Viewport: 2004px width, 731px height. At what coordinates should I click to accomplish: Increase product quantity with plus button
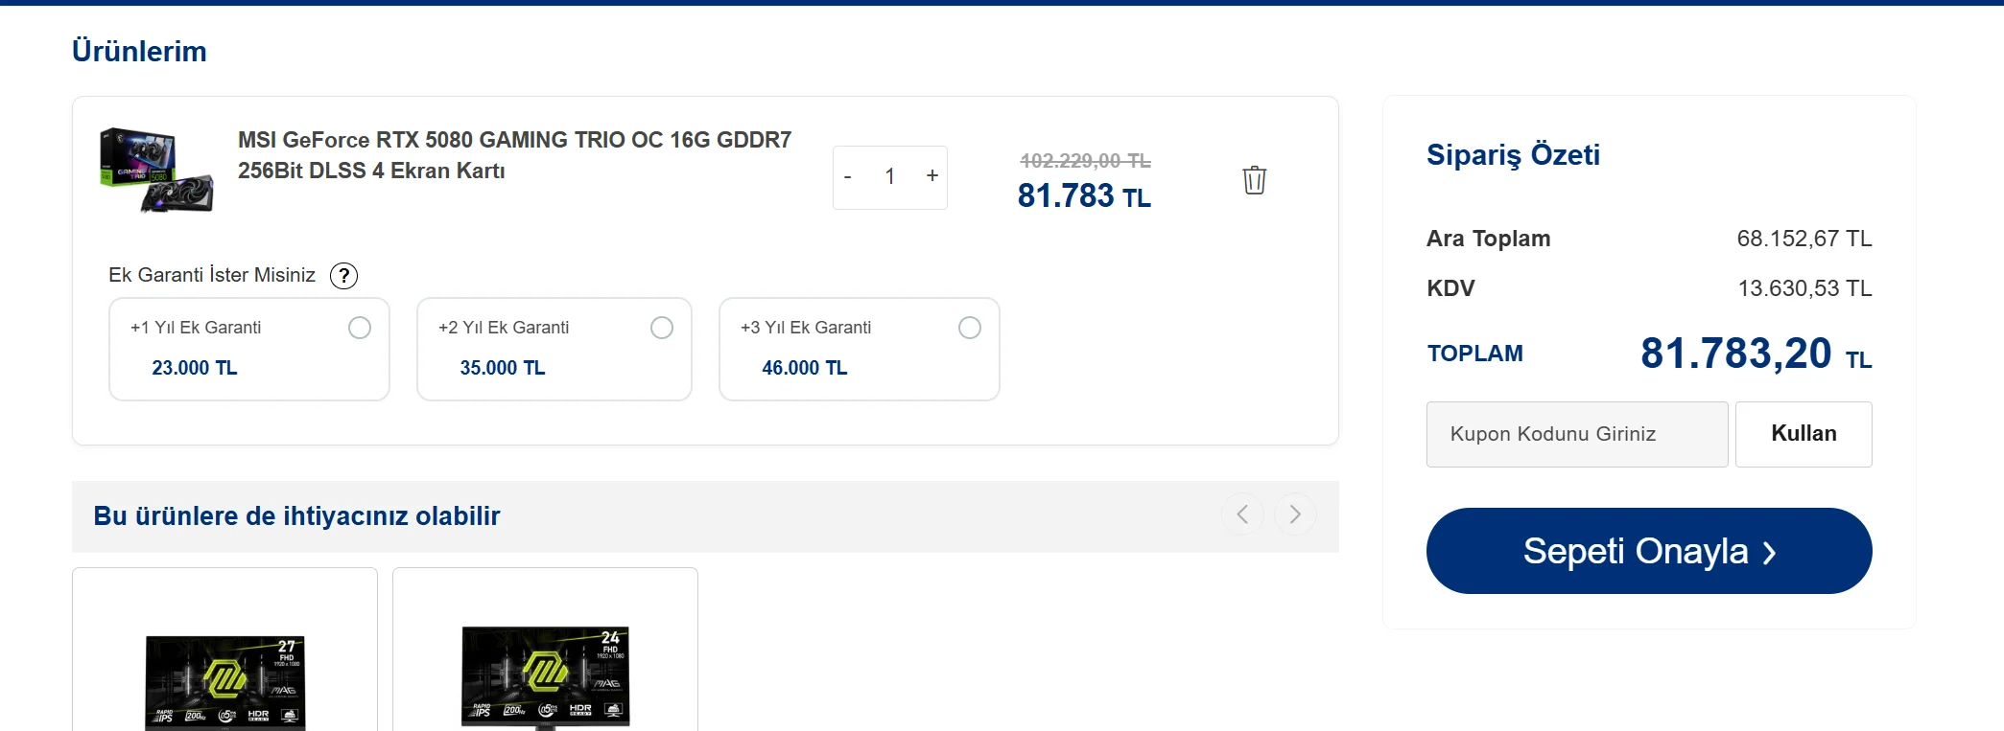931,176
